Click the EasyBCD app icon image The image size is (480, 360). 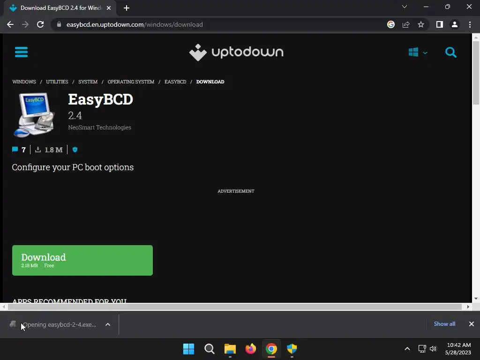34,114
